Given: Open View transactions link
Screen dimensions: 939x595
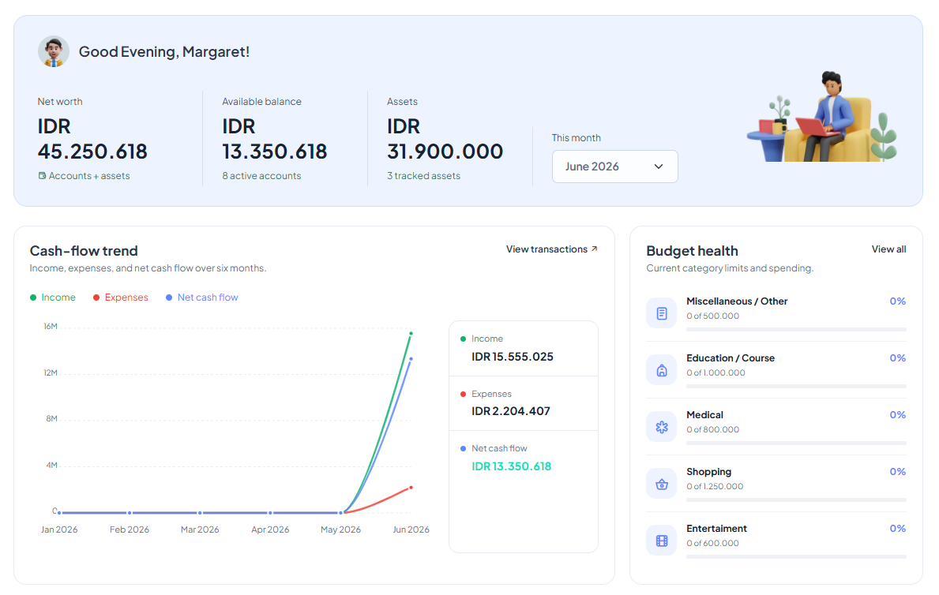Looking at the screenshot, I should [x=551, y=249].
